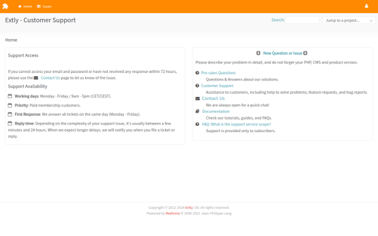Click the puzzle piece logo icon

pyautogui.click(x=5, y=6)
